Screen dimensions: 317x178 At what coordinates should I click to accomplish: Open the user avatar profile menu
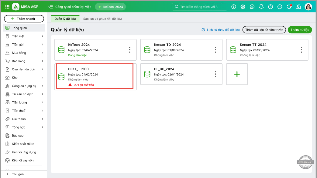coord(308,7)
